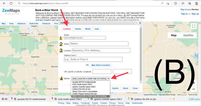
Task: Go back using the browser back arrow
Action: pyautogui.click(x=4, y=3)
